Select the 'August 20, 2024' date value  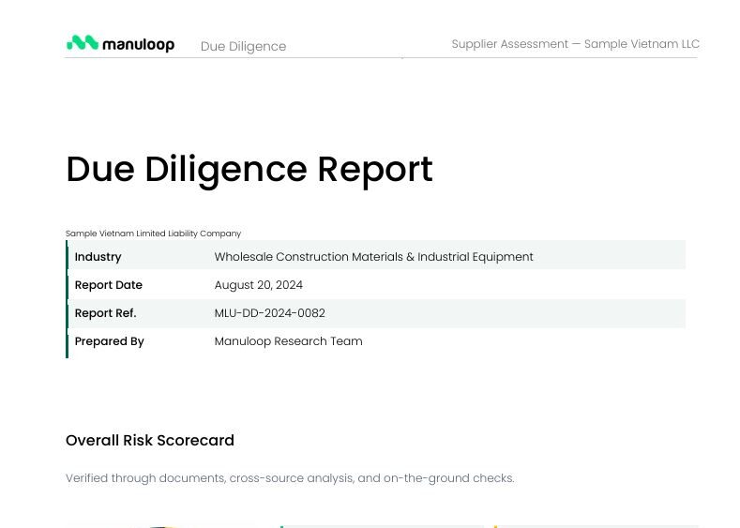pyautogui.click(x=259, y=285)
